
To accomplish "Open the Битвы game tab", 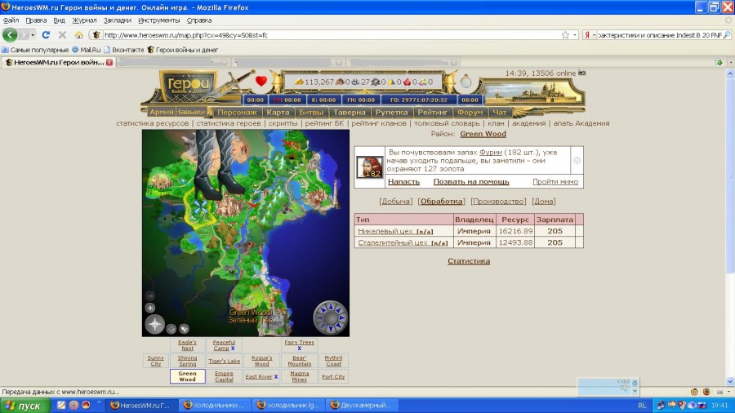I will (311, 113).
